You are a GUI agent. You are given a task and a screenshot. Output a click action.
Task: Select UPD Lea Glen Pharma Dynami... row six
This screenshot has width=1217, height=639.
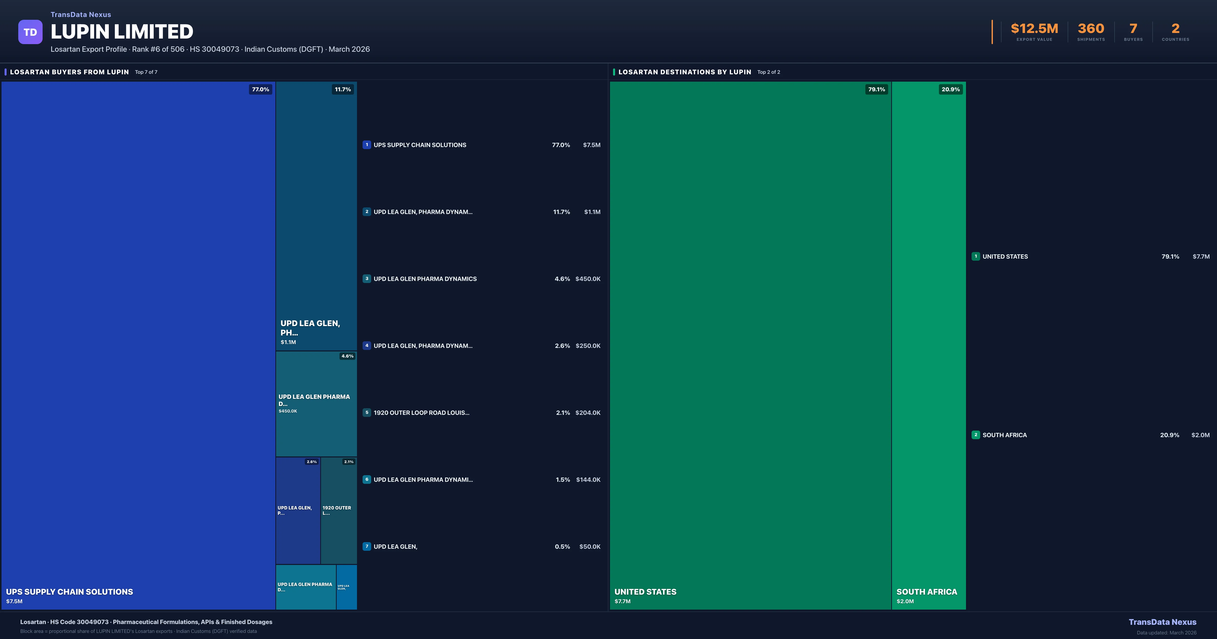423,480
